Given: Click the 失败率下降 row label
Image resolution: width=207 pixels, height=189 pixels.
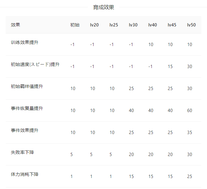Looking at the screenshot, I should coord(22,152).
